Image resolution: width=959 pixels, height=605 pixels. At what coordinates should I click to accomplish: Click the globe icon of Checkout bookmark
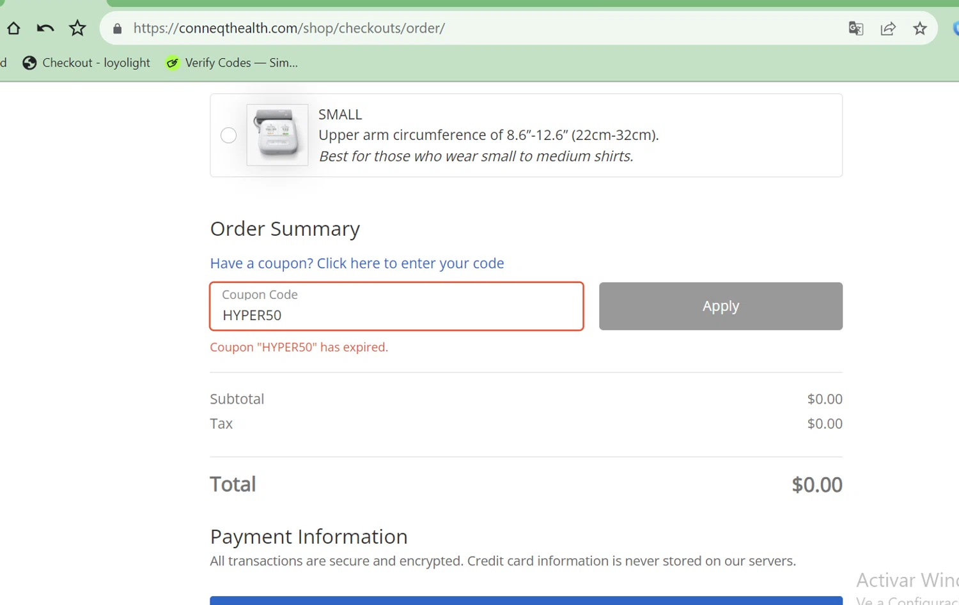pos(29,63)
